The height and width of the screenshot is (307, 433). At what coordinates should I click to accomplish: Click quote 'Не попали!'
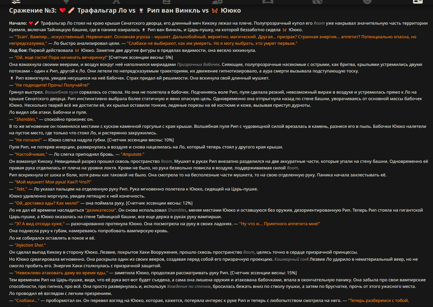tap(28, 140)
